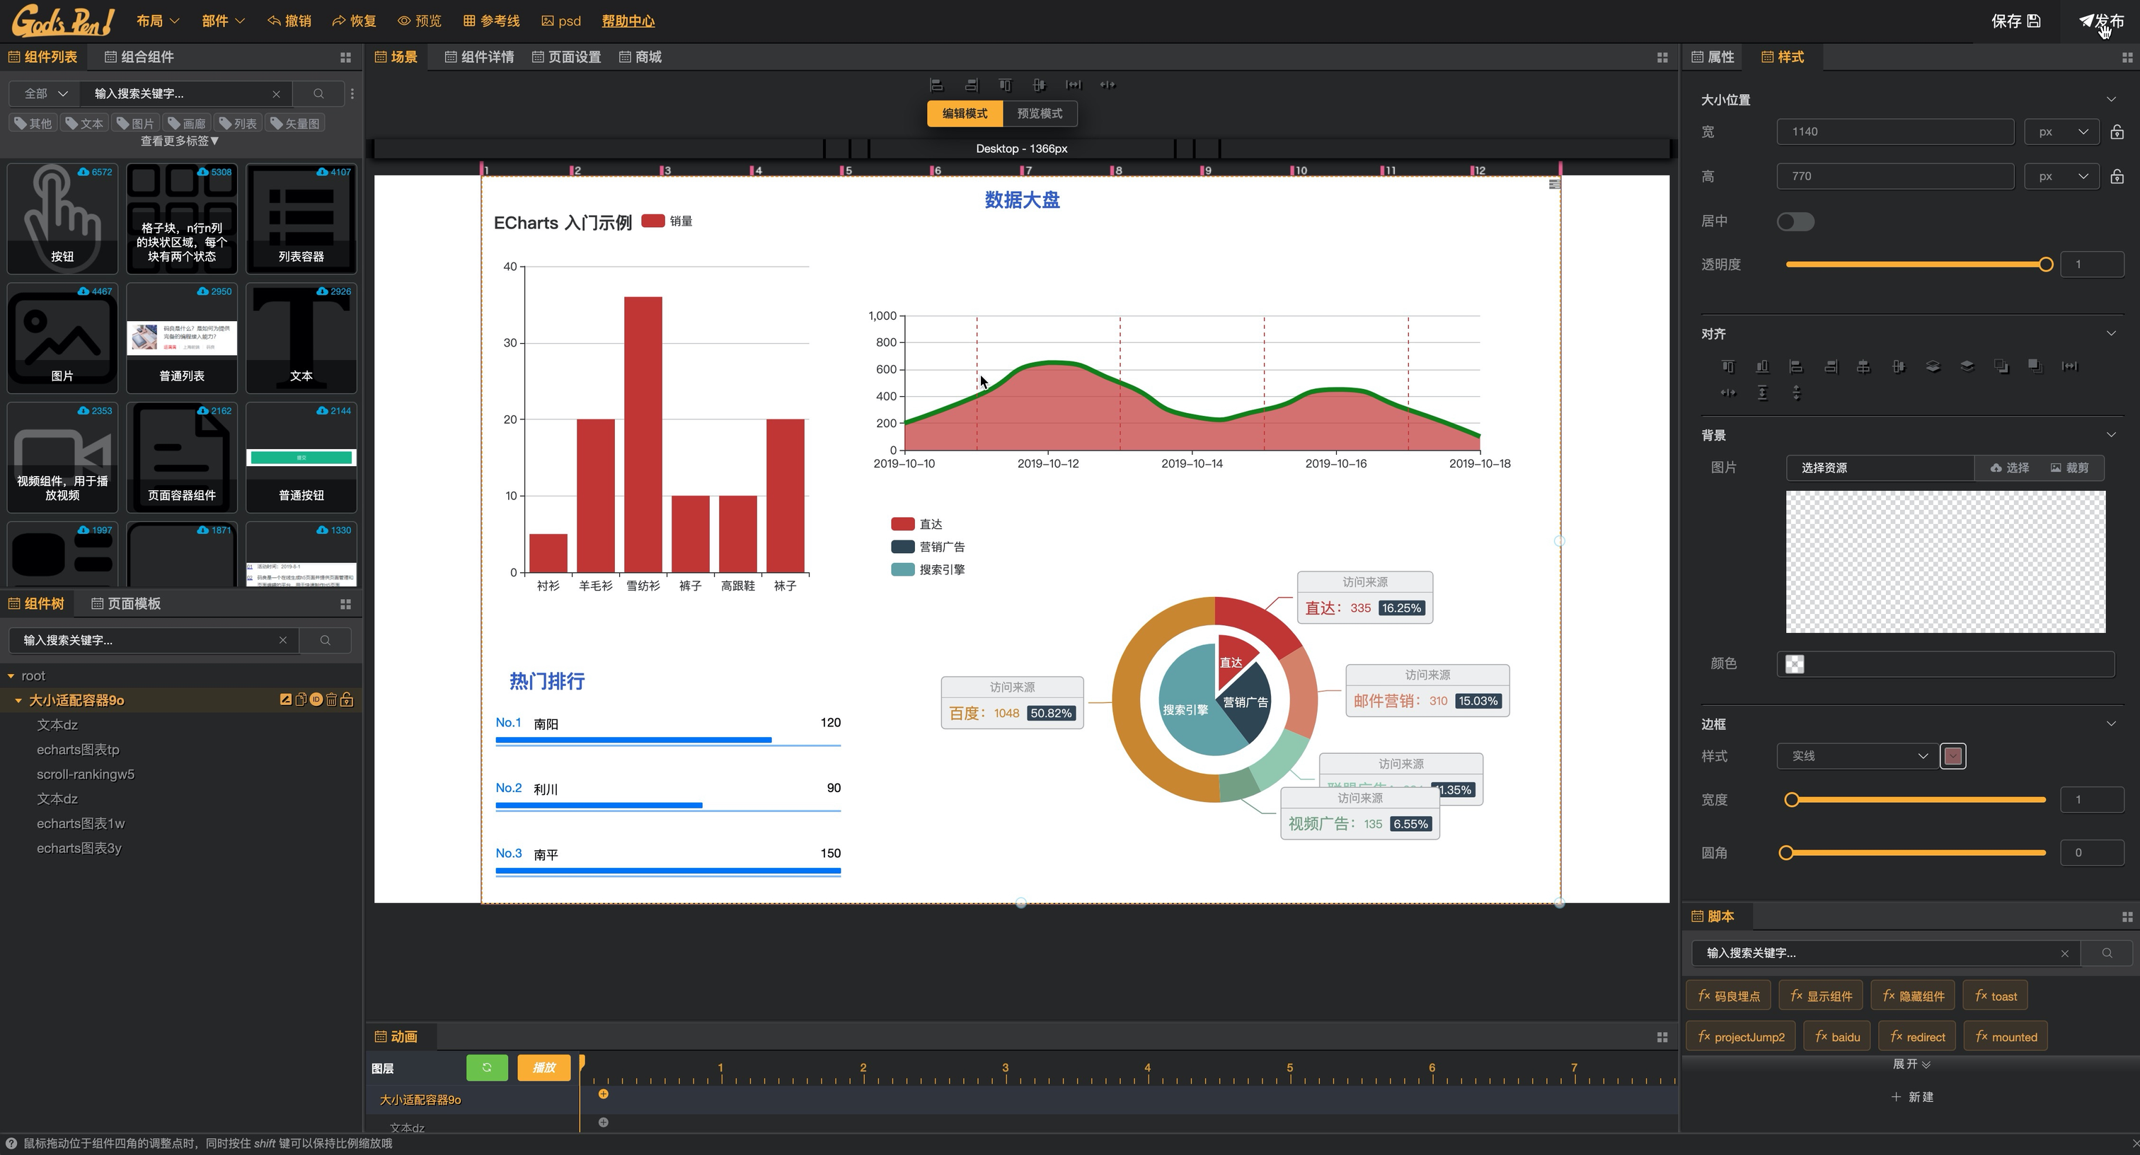Open the 布局 layout dropdown menu
This screenshot has height=1155, width=2140.
[158, 21]
